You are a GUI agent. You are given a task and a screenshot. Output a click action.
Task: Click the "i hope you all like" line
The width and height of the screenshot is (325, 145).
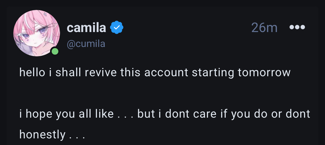point(66,114)
